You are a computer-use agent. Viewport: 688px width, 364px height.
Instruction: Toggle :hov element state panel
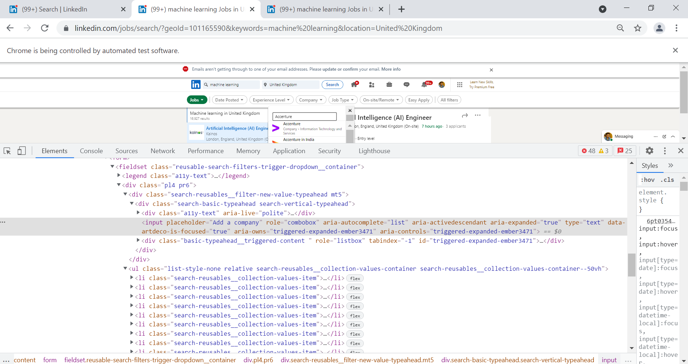(648, 180)
